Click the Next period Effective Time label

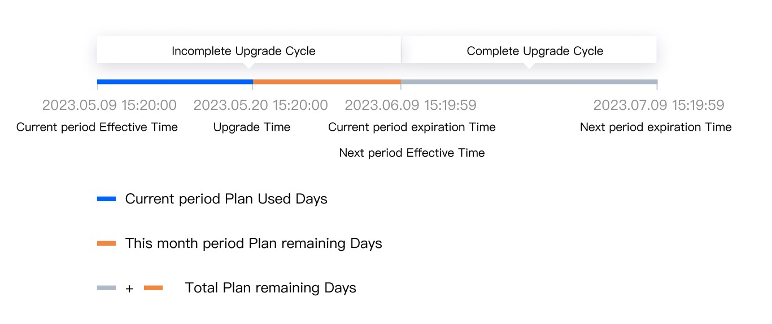click(412, 153)
